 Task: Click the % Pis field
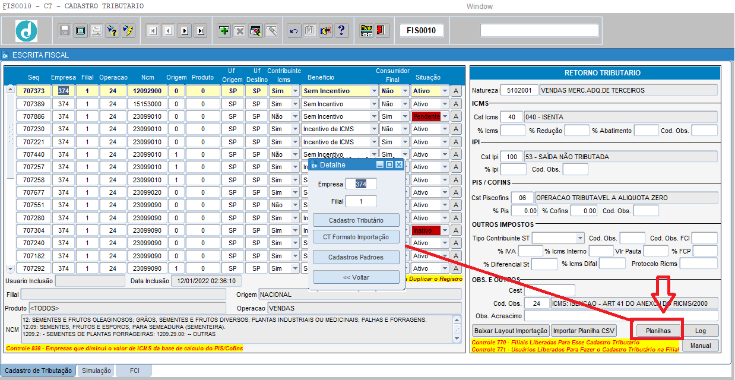pos(524,211)
